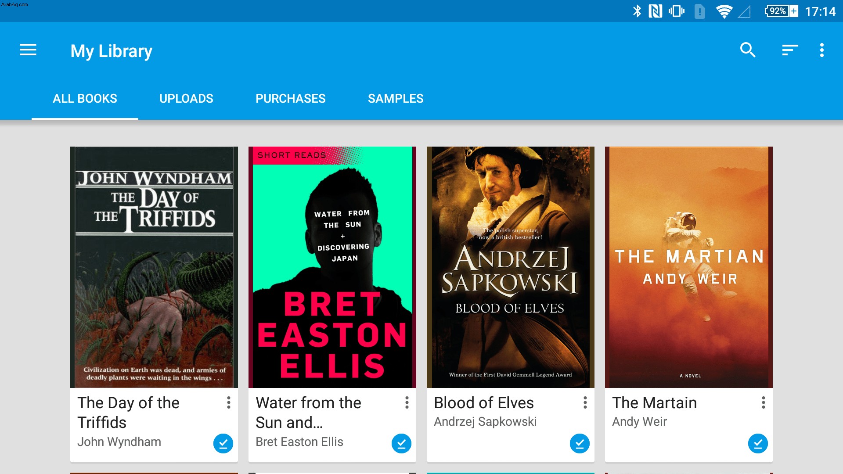Tap the Wi-Fi signal status icon
The image size is (843, 474).
[x=724, y=11]
